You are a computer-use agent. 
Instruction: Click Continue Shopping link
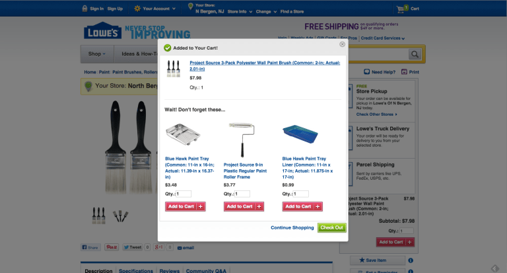(x=292, y=227)
